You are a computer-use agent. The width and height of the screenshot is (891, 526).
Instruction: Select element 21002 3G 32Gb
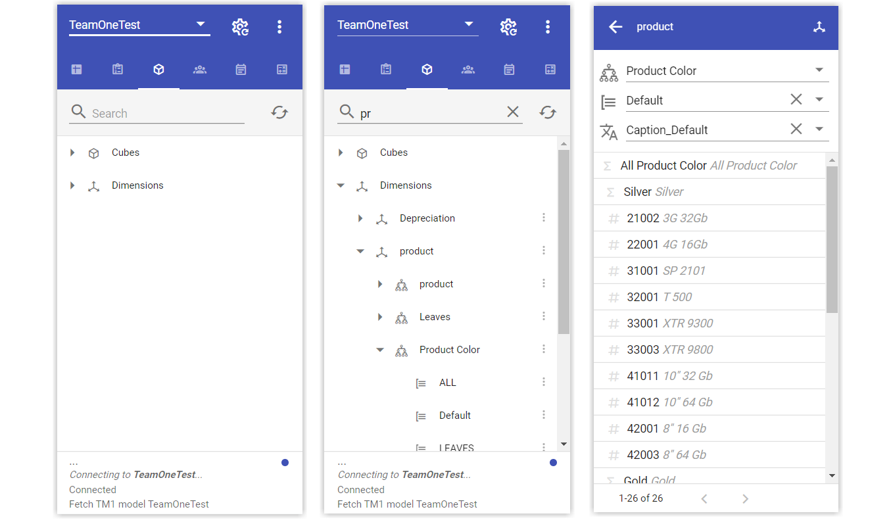[x=710, y=218]
